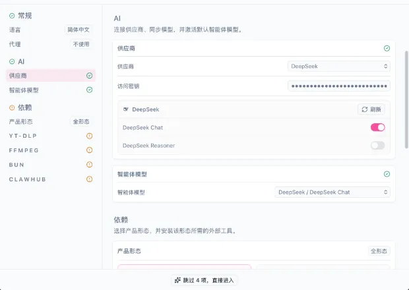Click the 访问密钥 label
The width and height of the screenshot is (409, 290).
(x=128, y=86)
